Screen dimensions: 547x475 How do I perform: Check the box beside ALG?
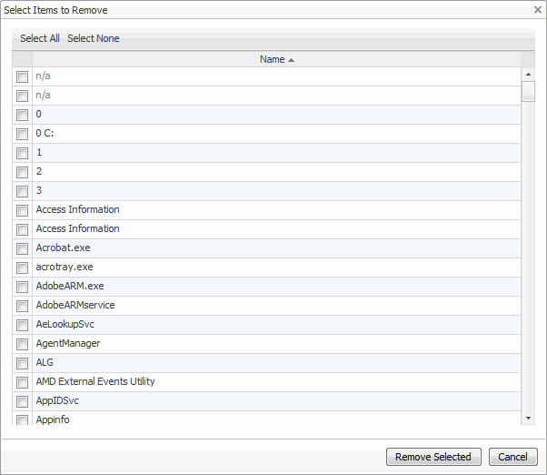click(23, 363)
